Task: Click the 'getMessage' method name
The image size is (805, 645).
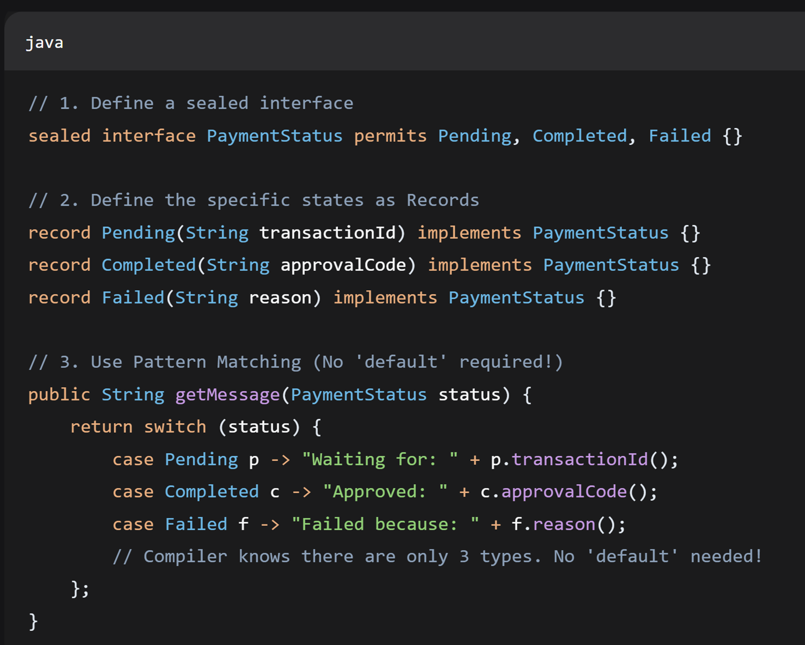Action: click(227, 395)
